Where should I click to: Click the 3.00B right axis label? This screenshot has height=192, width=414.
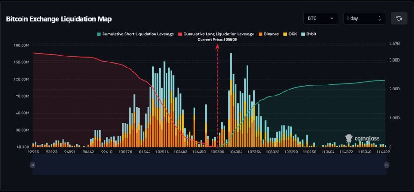pos(395,60)
